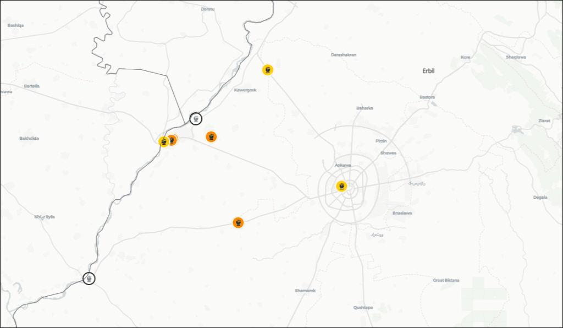Click the Darashakran place label
Image resolution: width=563 pixels, height=328 pixels.
[344, 55]
